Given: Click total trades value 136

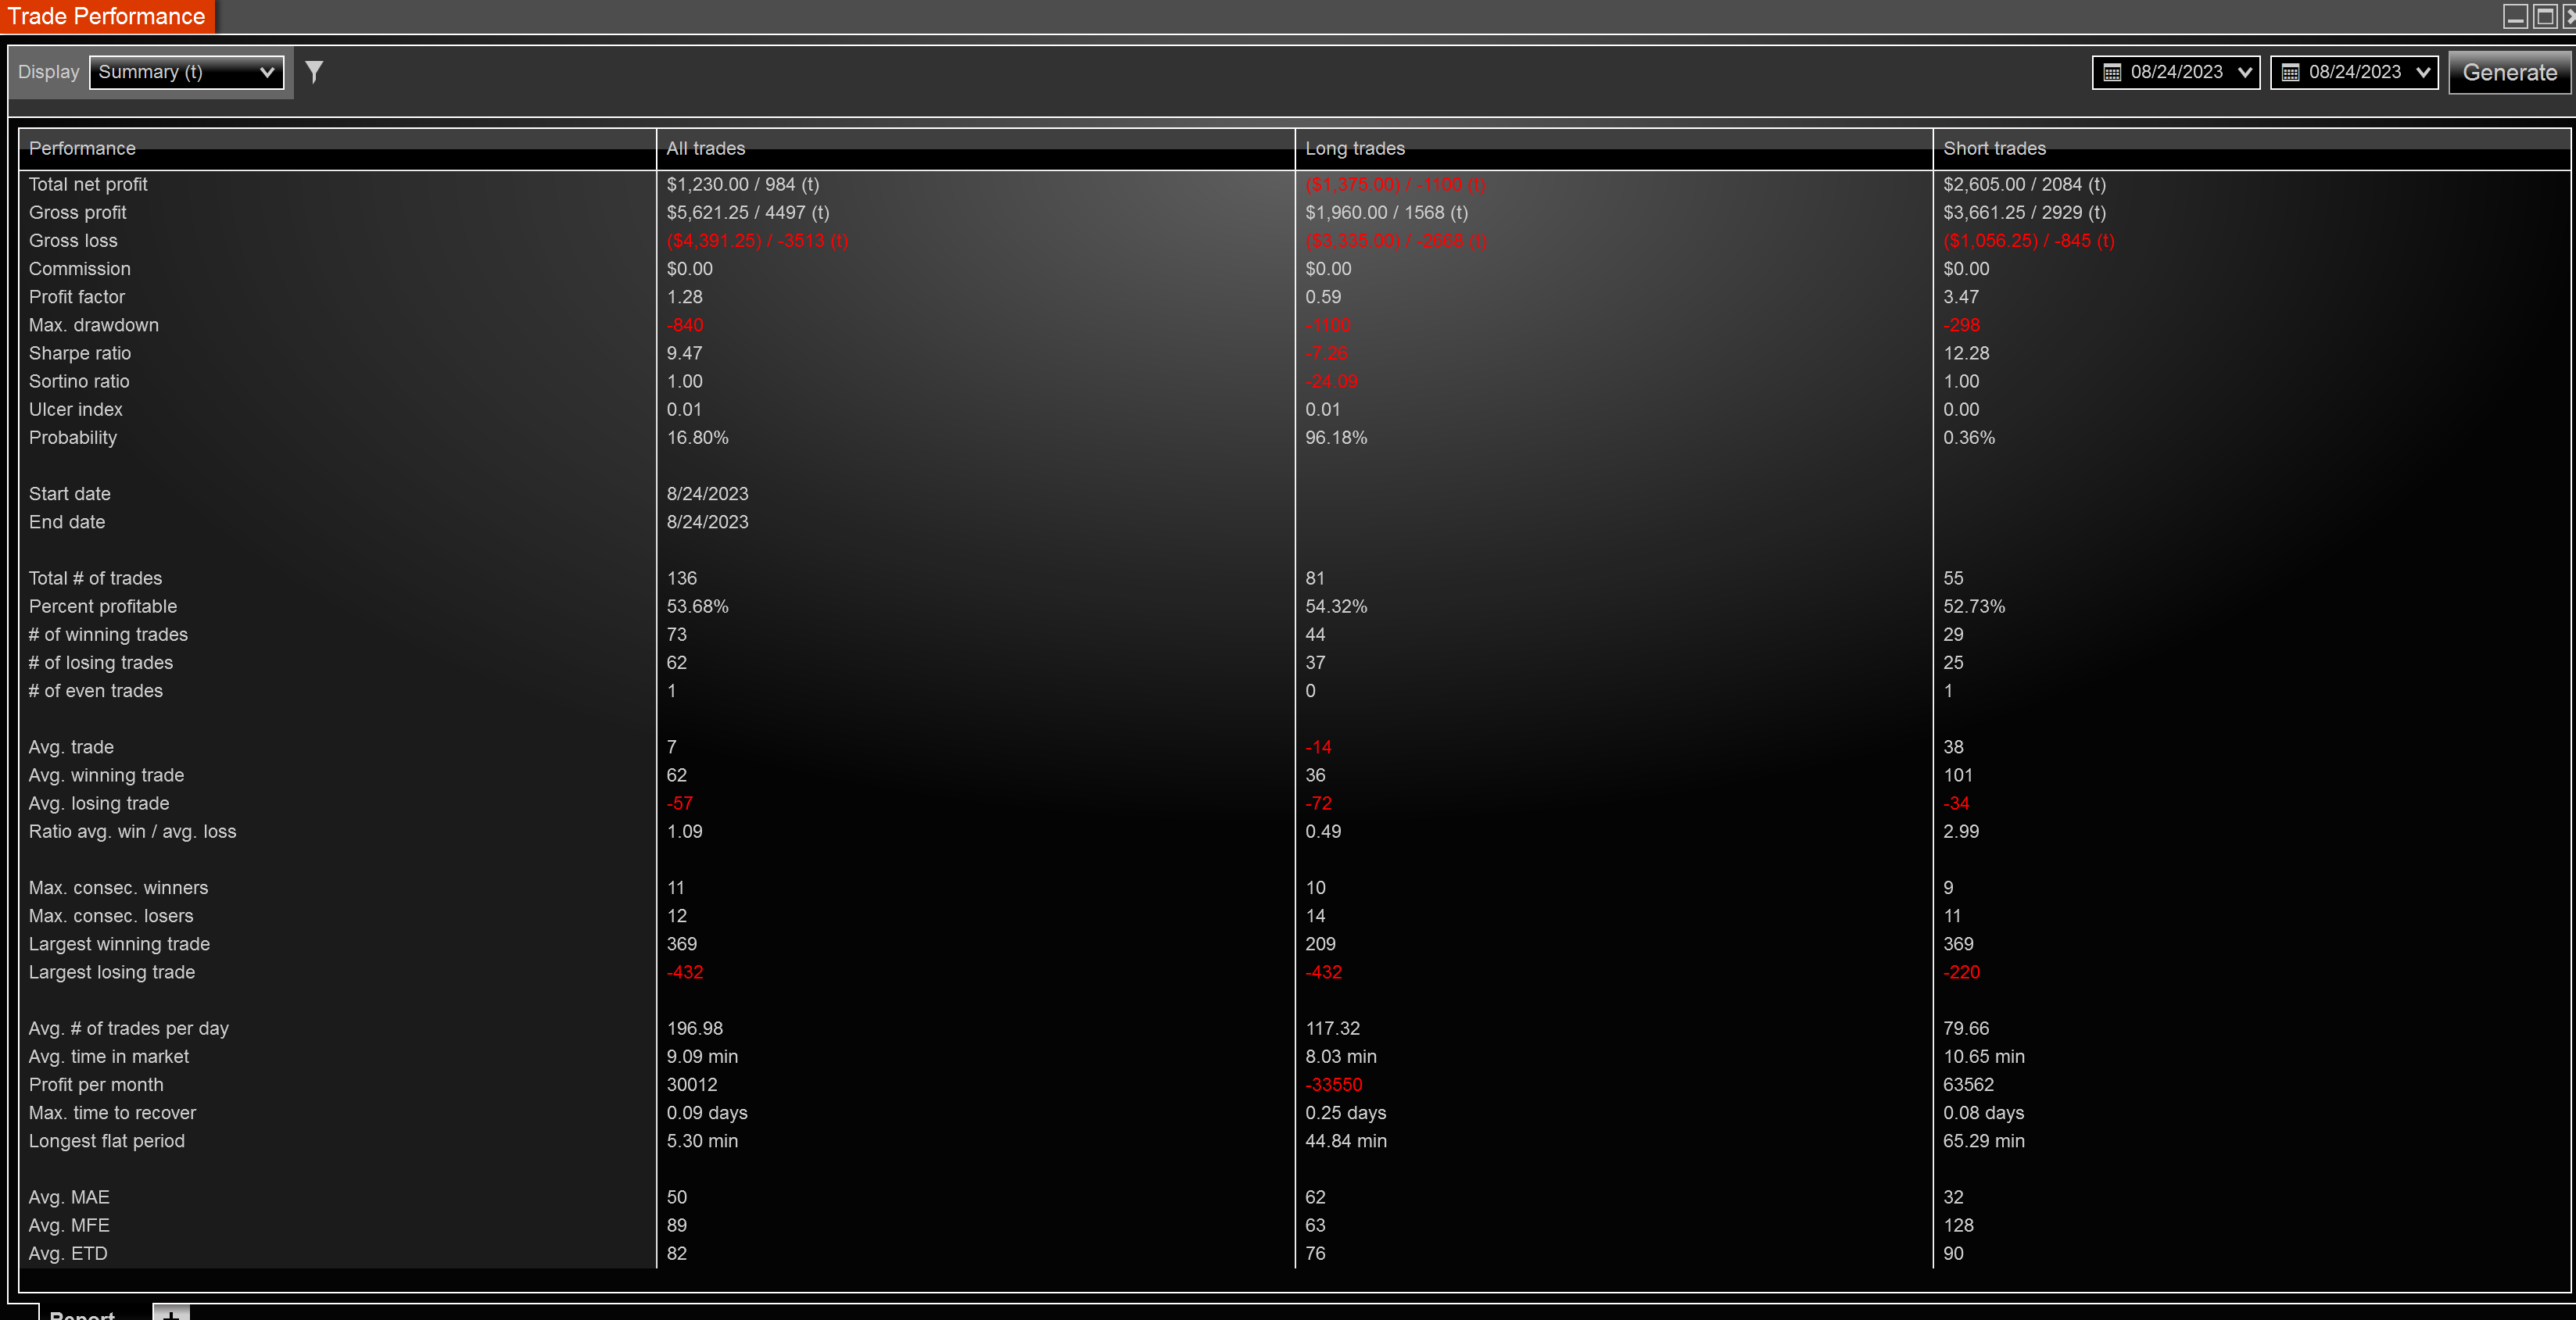Looking at the screenshot, I should point(682,577).
